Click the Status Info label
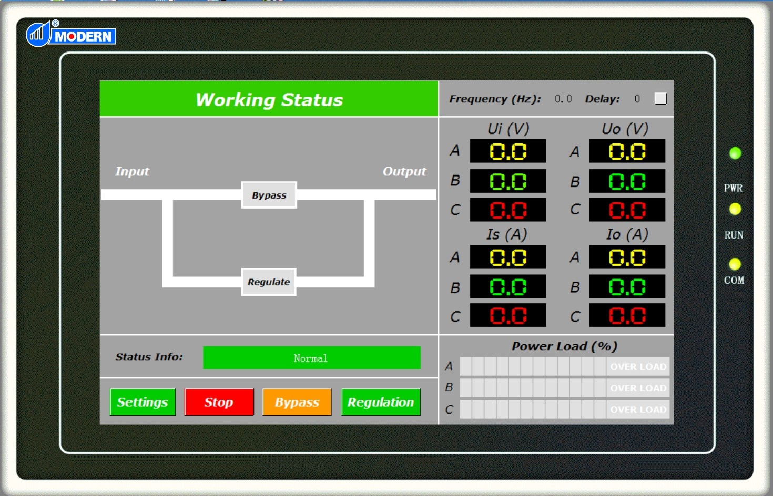 149,357
